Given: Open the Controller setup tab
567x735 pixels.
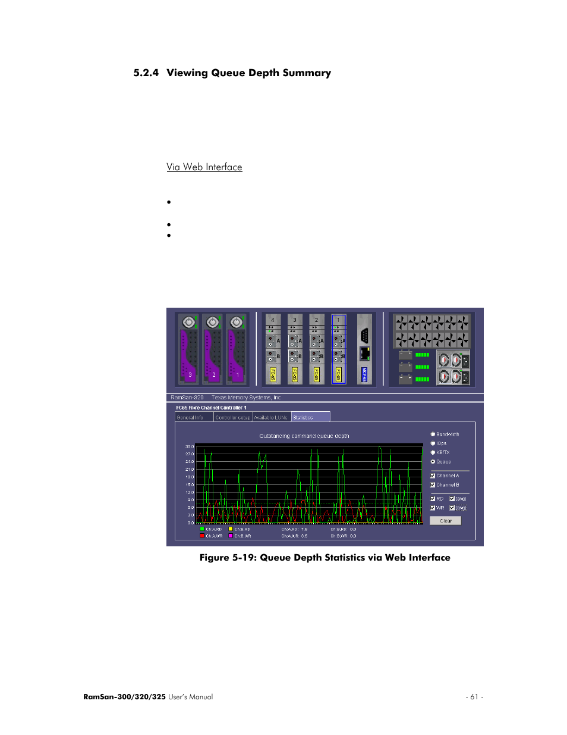Looking at the screenshot, I should [x=233, y=417].
